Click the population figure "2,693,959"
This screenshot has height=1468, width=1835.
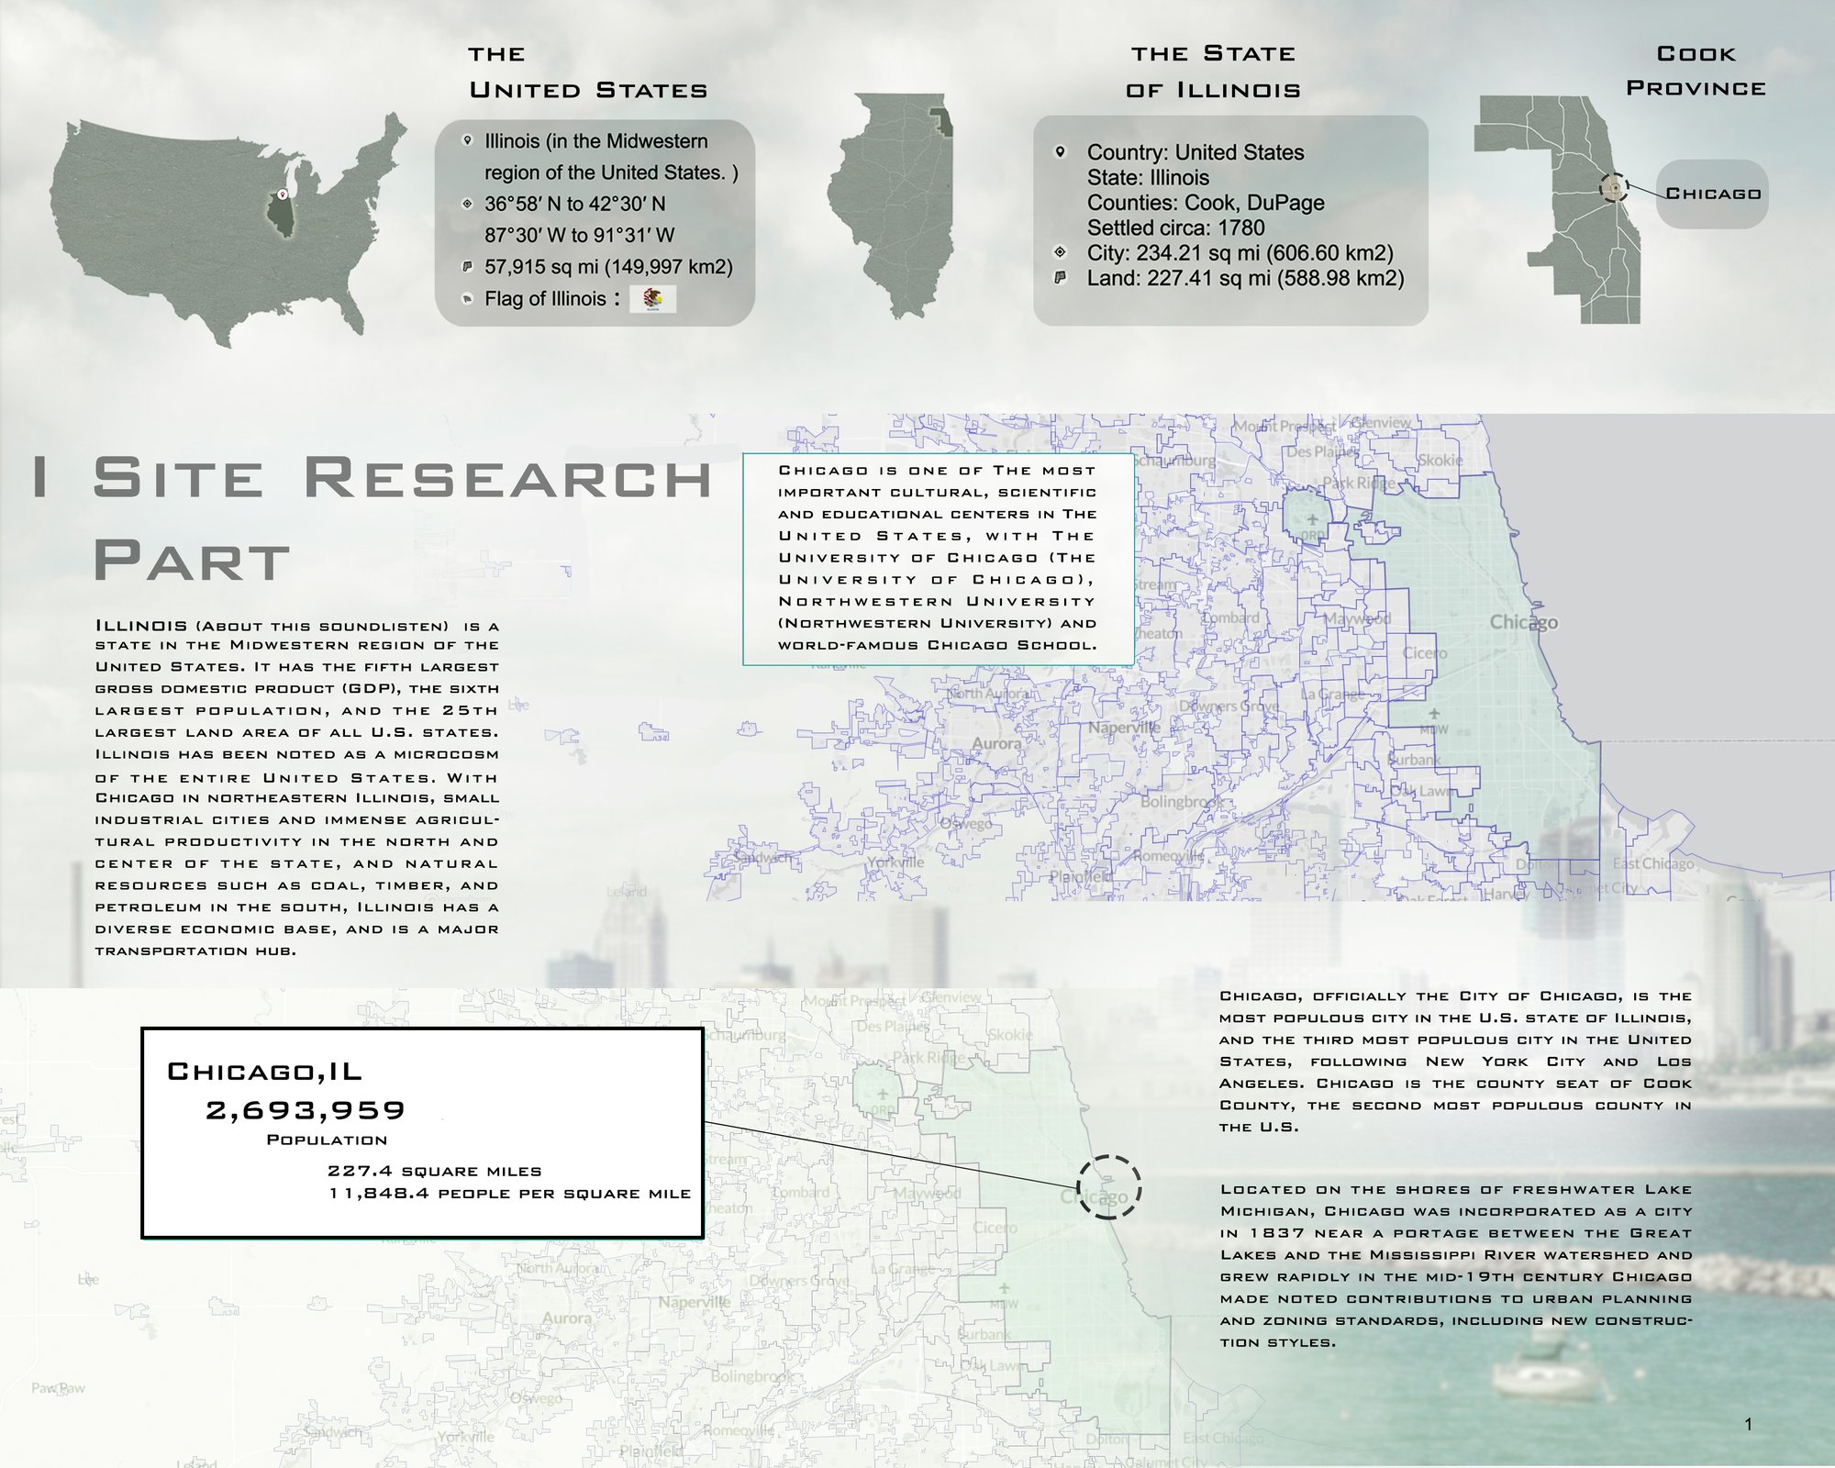[305, 1110]
